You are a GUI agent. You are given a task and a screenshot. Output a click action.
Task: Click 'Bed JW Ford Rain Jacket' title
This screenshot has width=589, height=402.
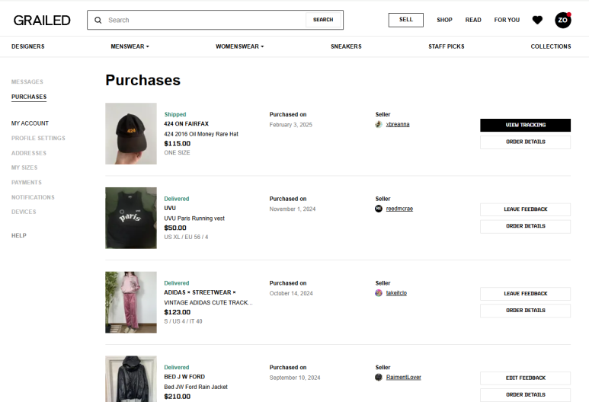coord(196,387)
